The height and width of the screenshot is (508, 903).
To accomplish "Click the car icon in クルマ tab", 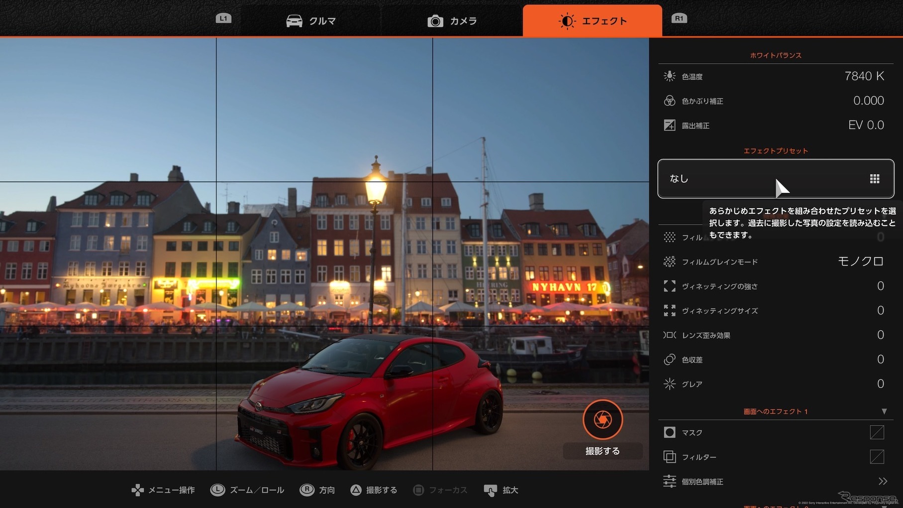I will point(294,21).
